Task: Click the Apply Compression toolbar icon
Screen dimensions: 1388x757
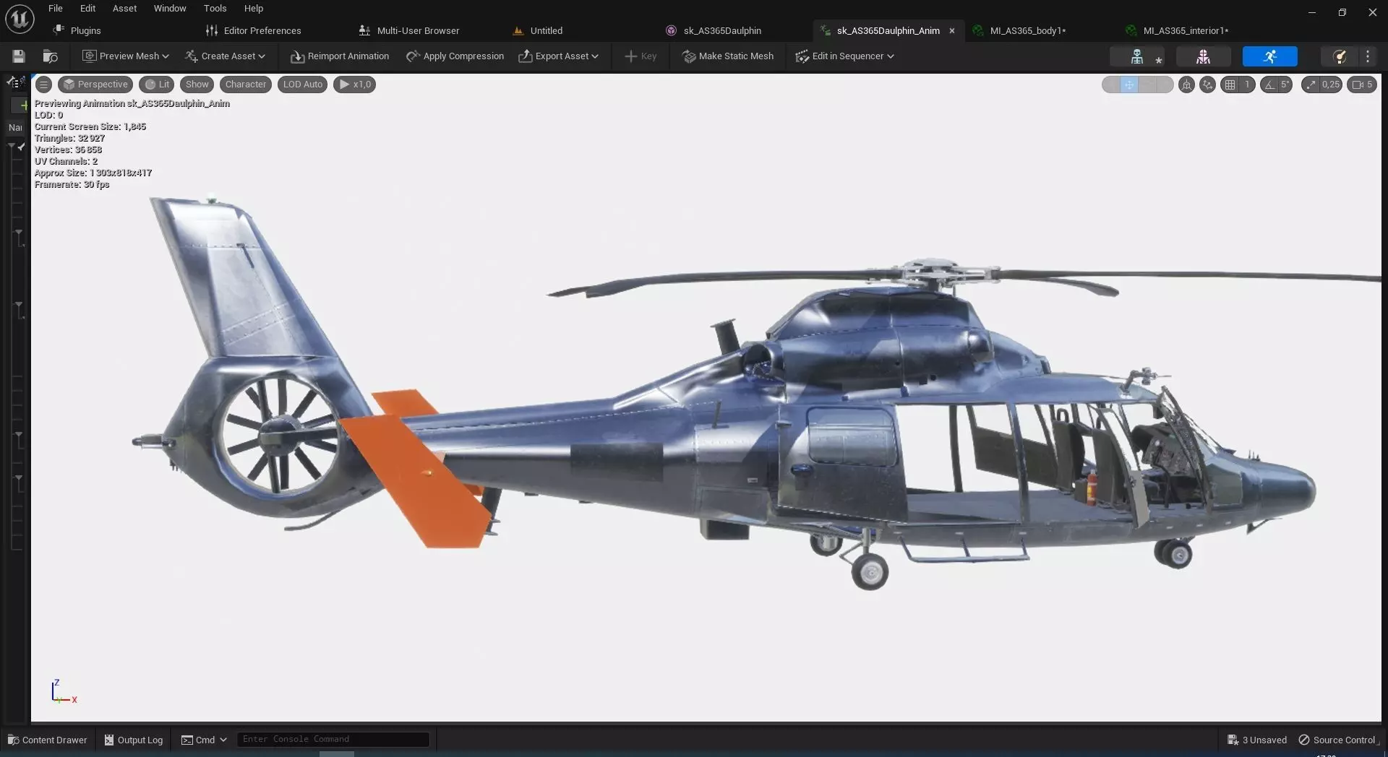Action: (x=413, y=56)
